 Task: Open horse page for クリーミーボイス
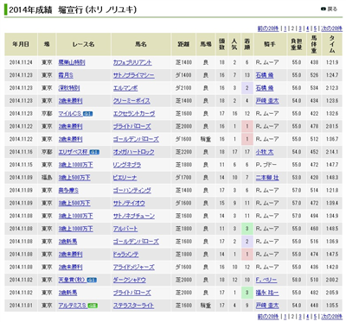(x=131, y=101)
